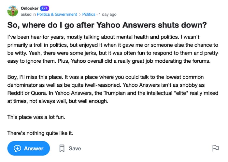Open the Politics subcategory link
This screenshot has height=162, width=228.
tap(89, 14)
